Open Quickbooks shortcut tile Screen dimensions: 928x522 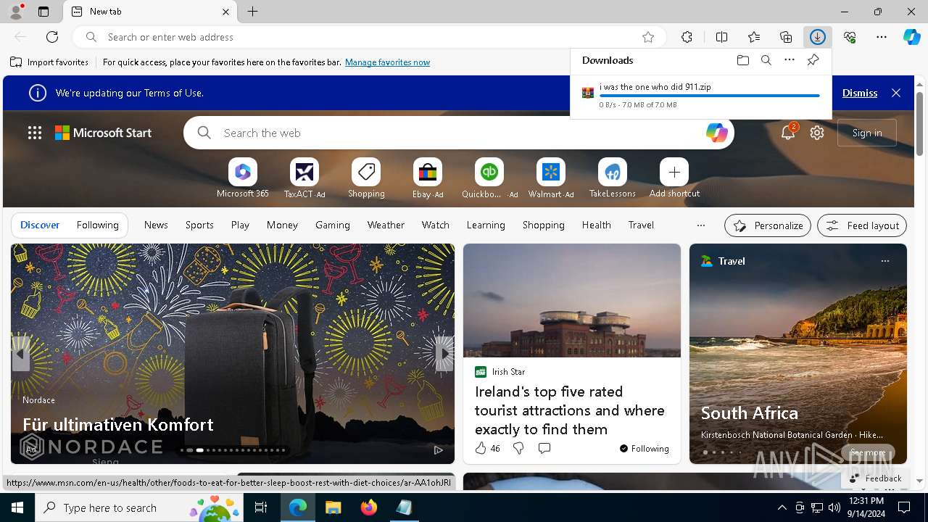click(489, 178)
